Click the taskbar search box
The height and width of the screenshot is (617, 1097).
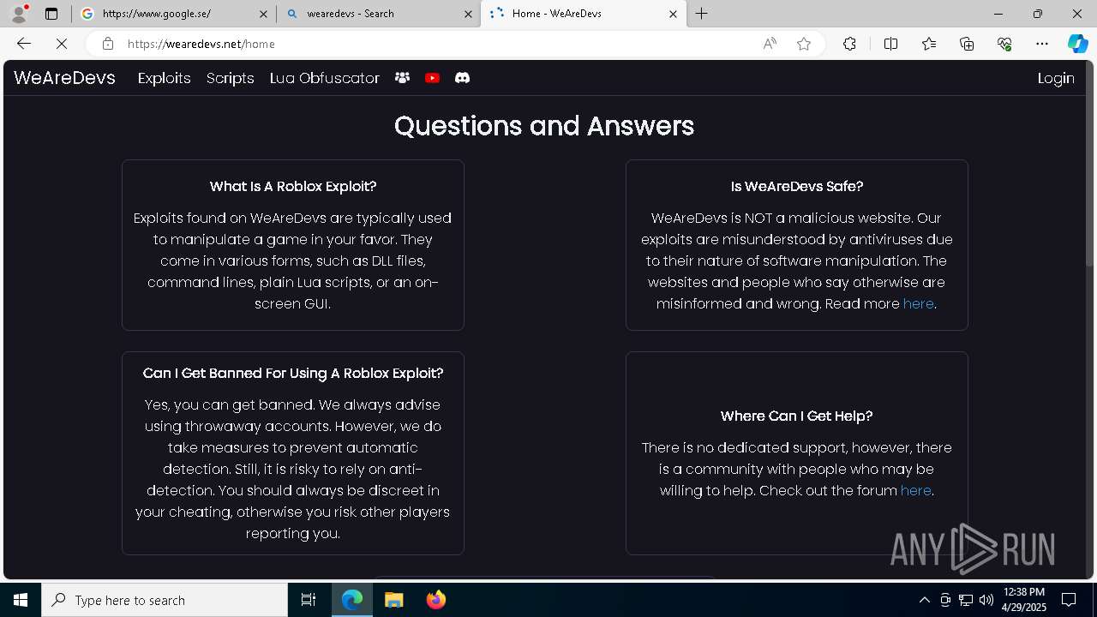click(x=165, y=600)
